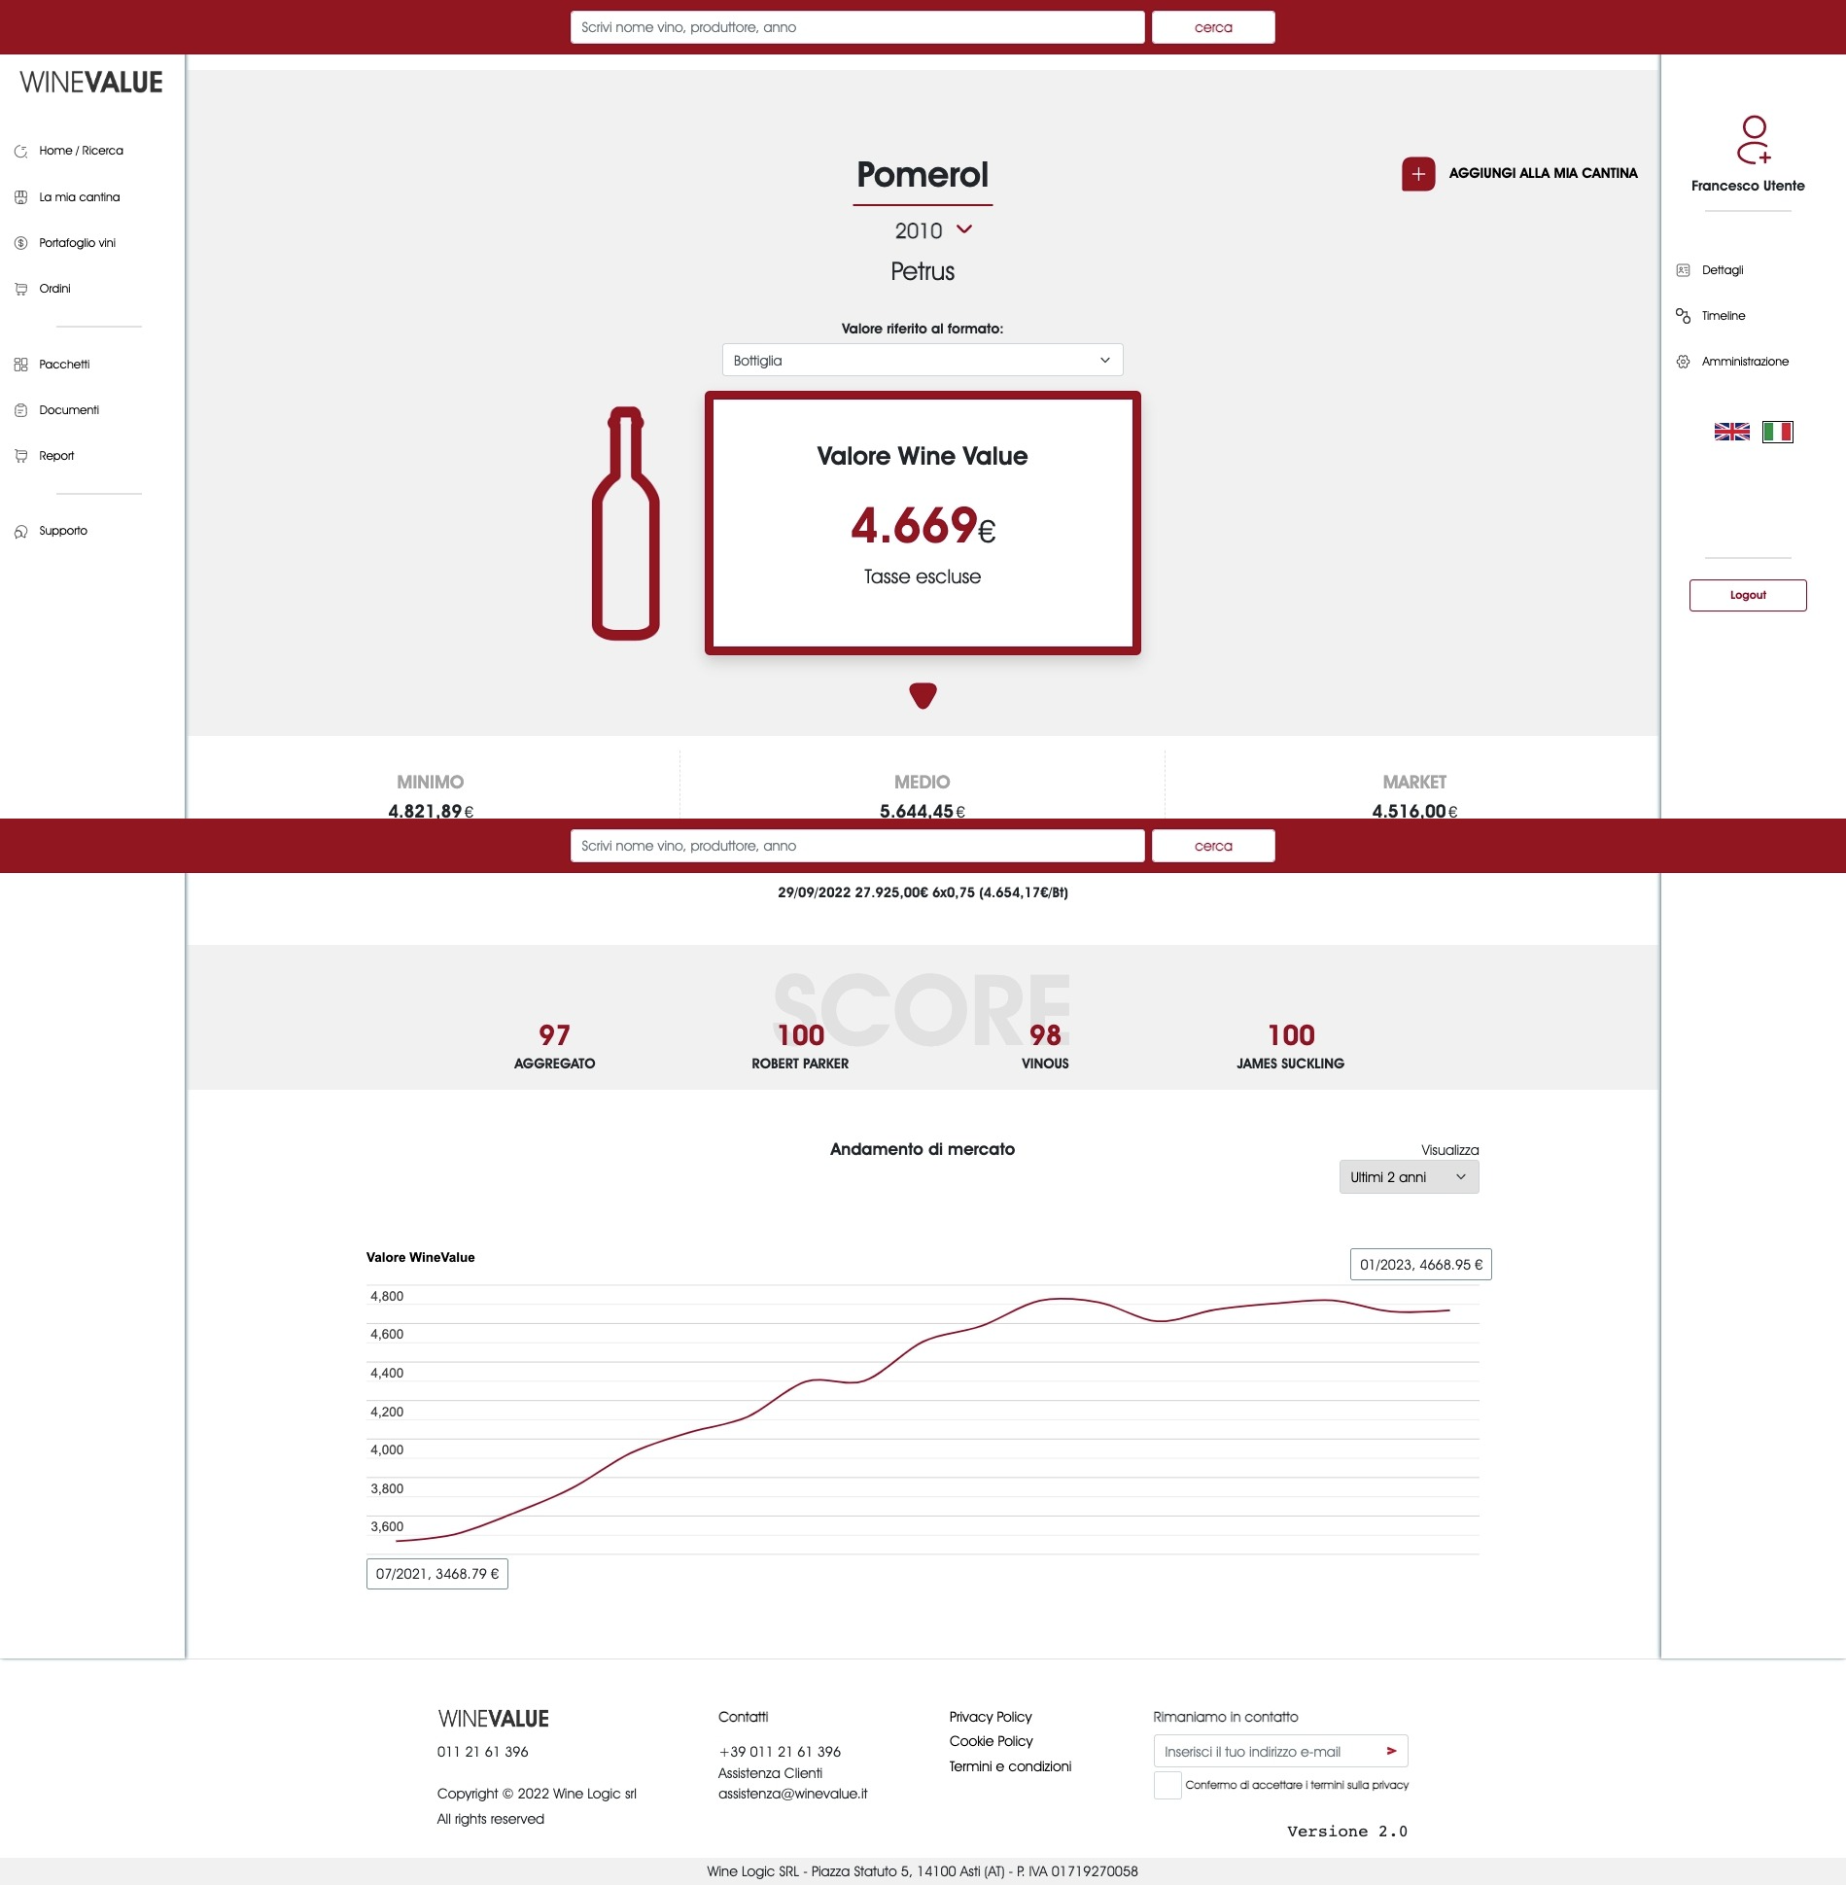Click the James Suckling 100 score
The width and height of the screenshot is (1846, 1885).
tap(1290, 1035)
